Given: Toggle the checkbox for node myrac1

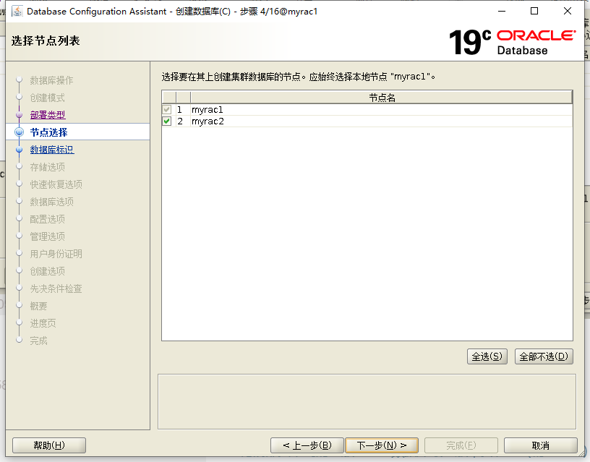Looking at the screenshot, I should [x=167, y=109].
